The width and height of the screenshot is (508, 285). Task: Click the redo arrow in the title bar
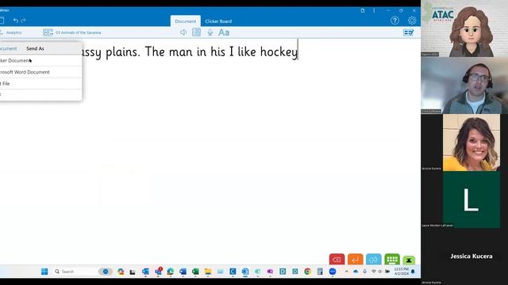click(x=23, y=21)
